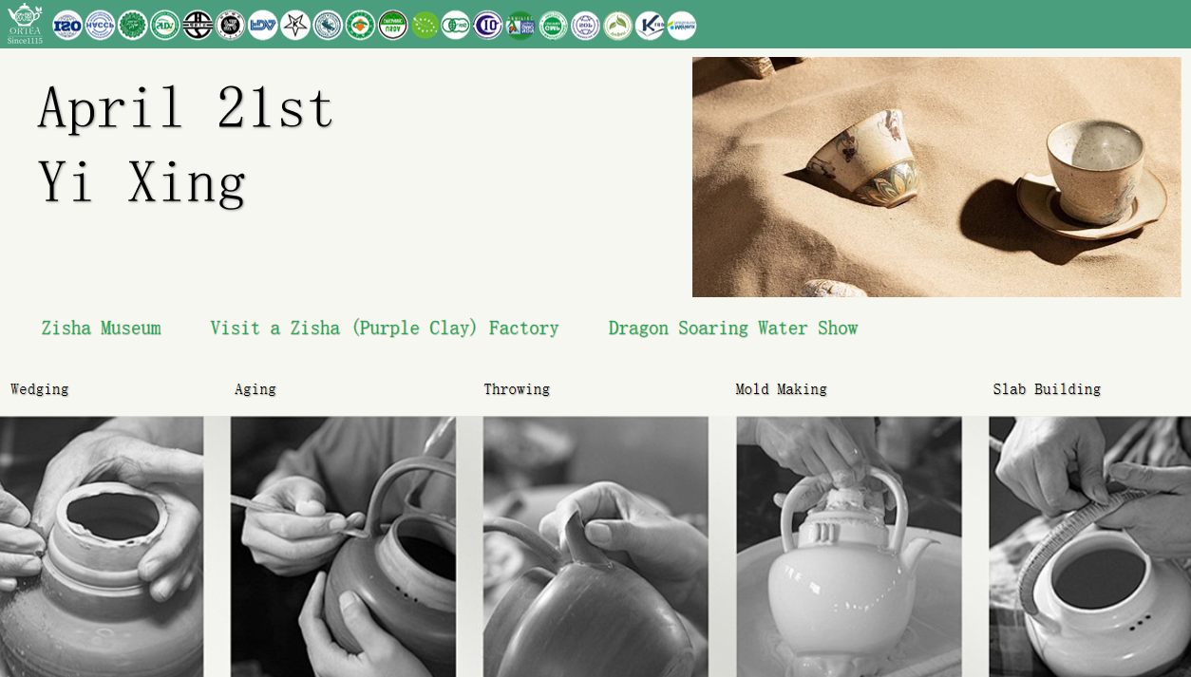Click the Kosher K certification badge
The image size is (1191, 677).
pos(650,25)
